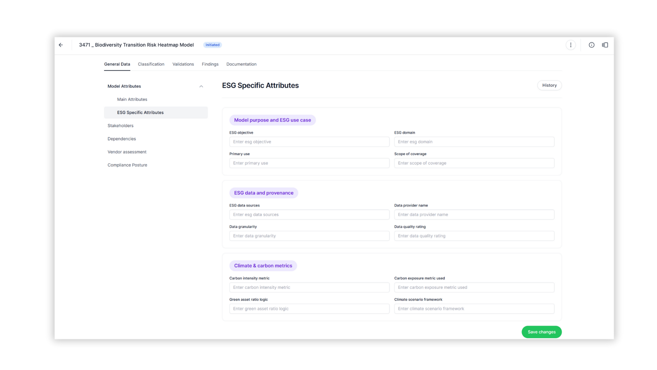Image resolution: width=657 pixels, height=370 pixels.
Task: Open the Dependencies section
Action: point(121,139)
